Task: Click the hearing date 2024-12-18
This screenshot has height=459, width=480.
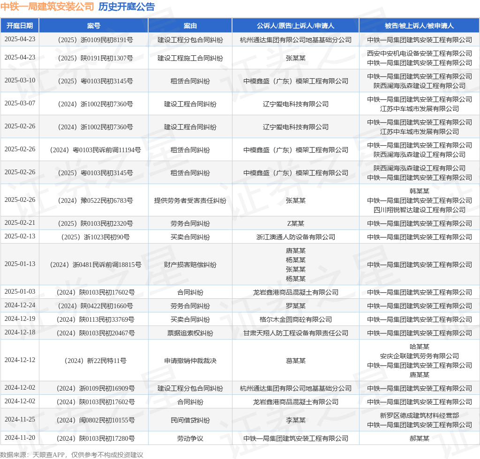Action: tap(20, 332)
